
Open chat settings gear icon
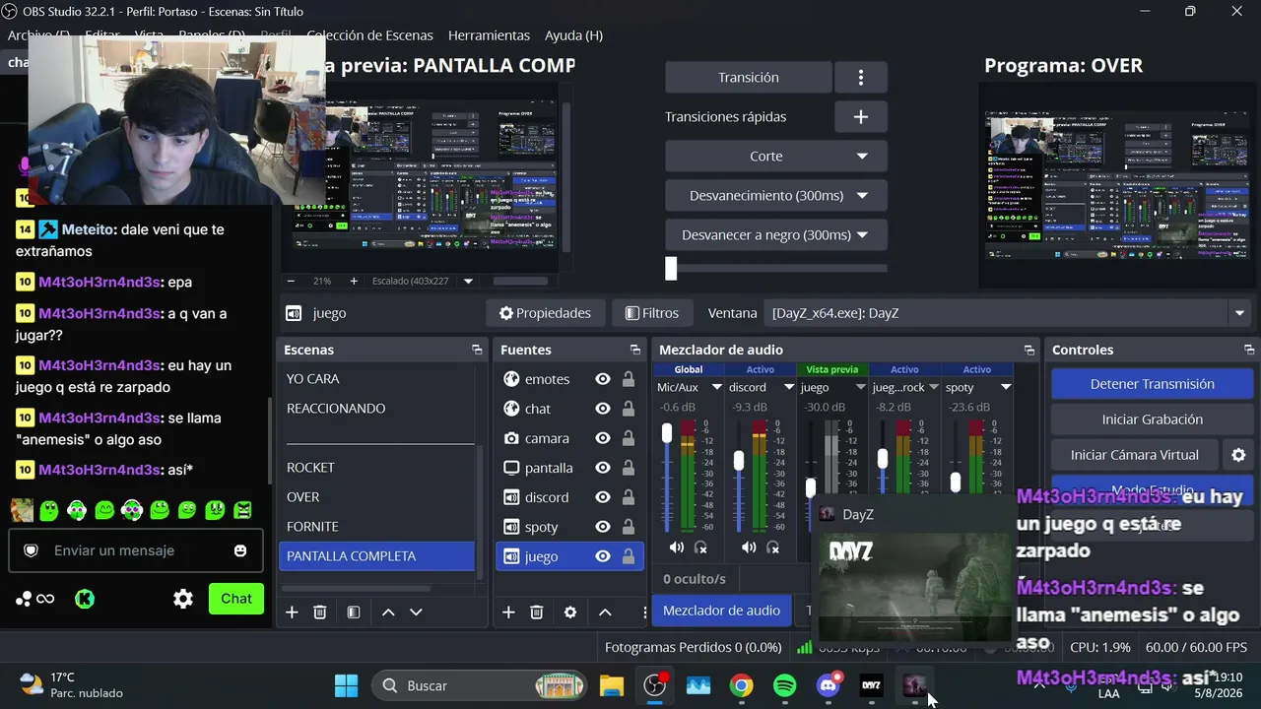point(183,599)
